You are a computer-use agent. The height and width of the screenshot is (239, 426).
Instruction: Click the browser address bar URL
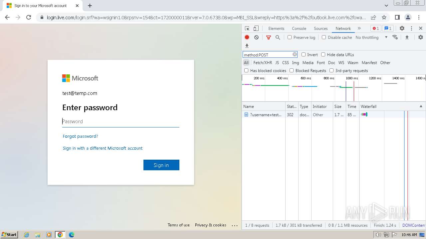206,17
